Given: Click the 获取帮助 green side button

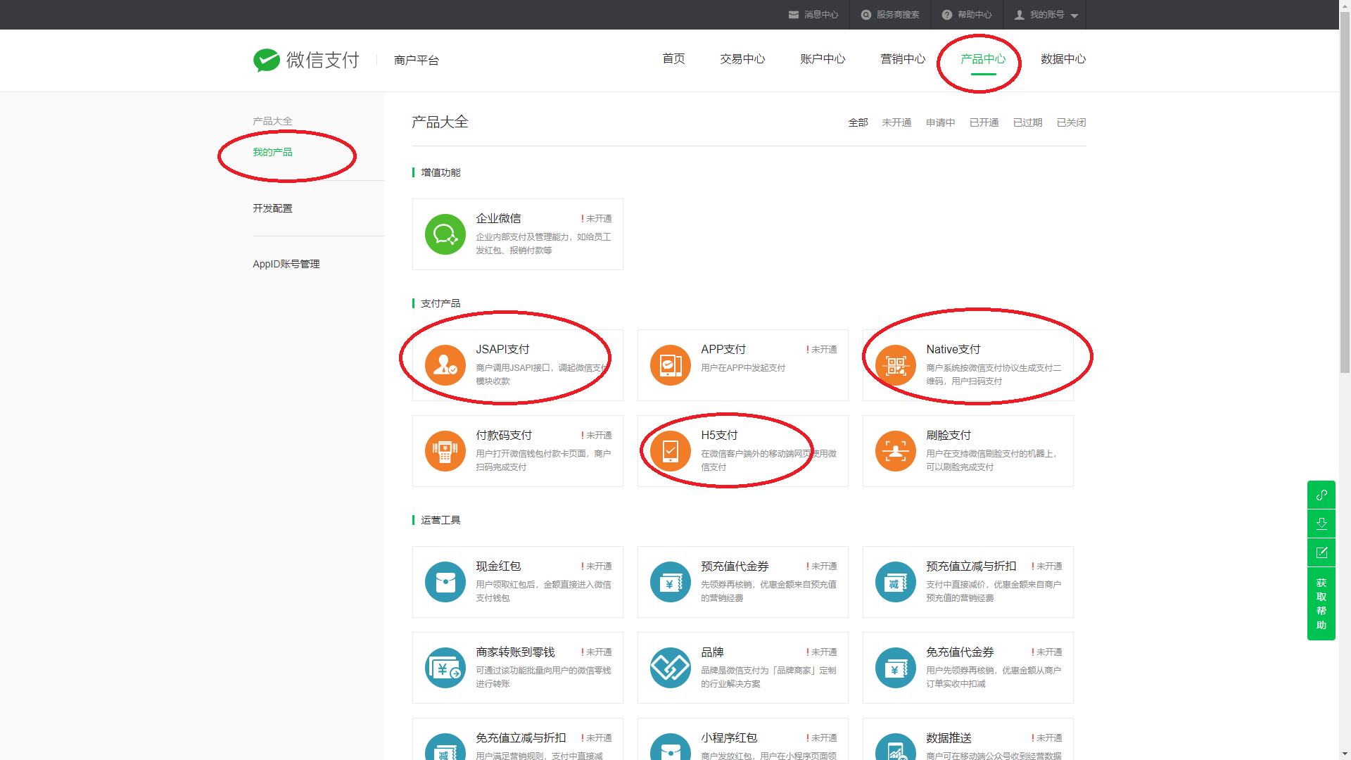Looking at the screenshot, I should pyautogui.click(x=1321, y=604).
